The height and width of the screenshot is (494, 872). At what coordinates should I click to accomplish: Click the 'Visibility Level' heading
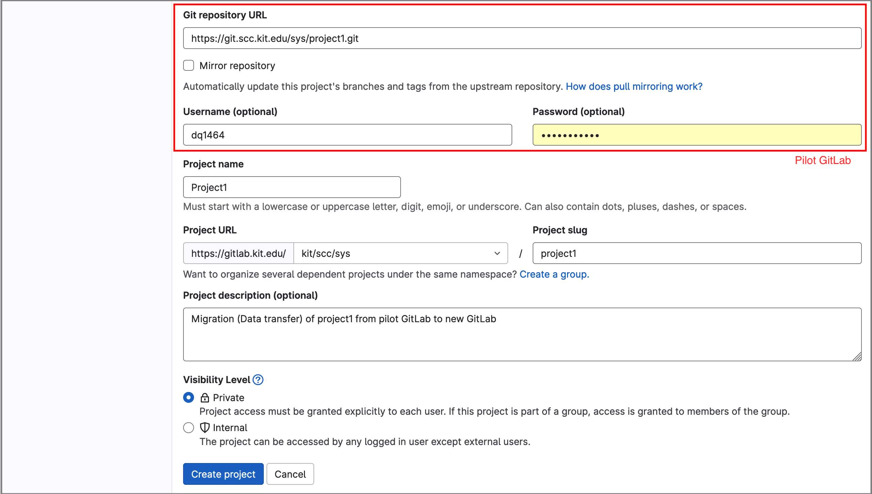click(216, 380)
